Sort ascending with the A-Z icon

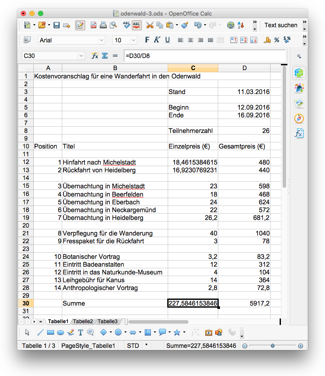pos(241,25)
